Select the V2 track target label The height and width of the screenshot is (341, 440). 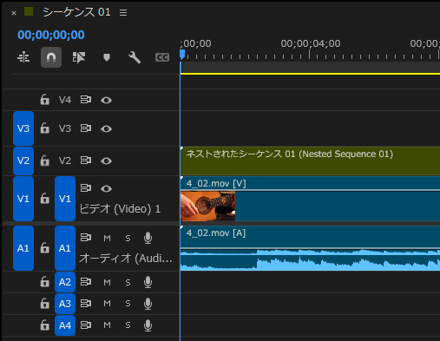tap(65, 161)
